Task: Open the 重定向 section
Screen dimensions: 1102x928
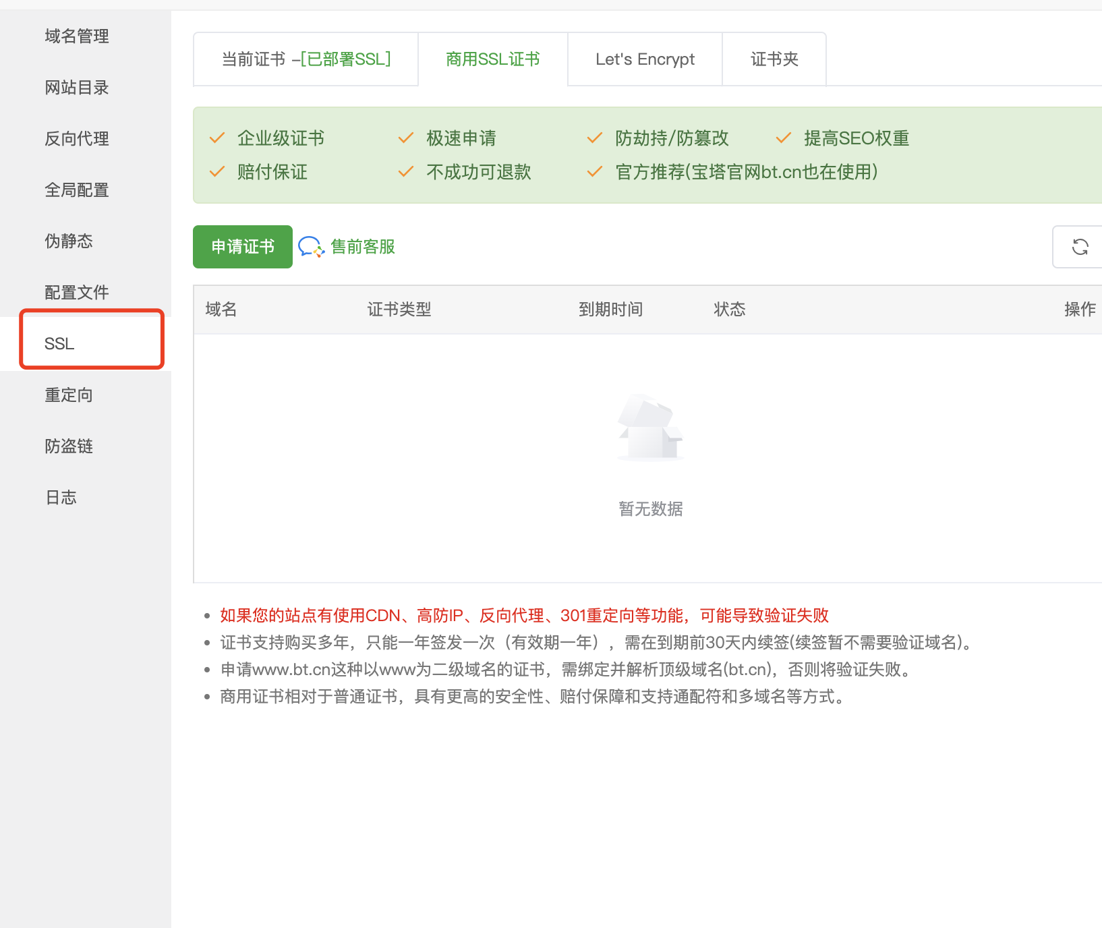Action: click(x=69, y=395)
